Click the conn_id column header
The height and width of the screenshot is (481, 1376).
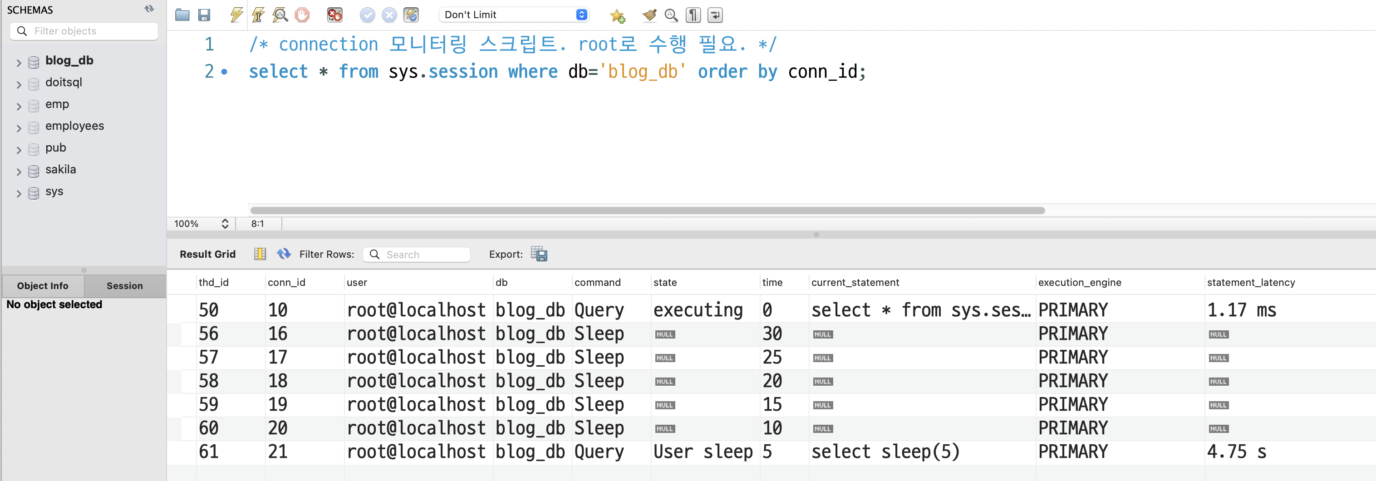287,282
